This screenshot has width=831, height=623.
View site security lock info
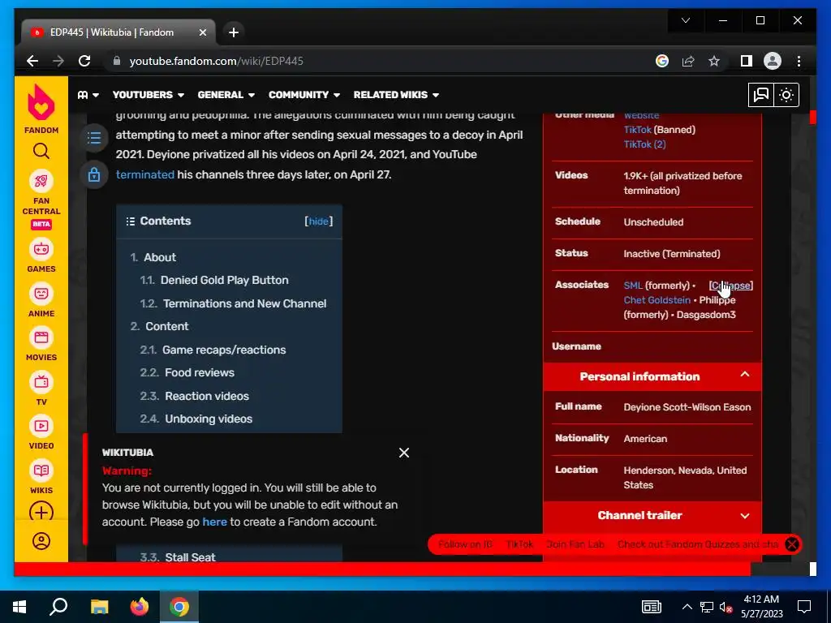click(117, 61)
